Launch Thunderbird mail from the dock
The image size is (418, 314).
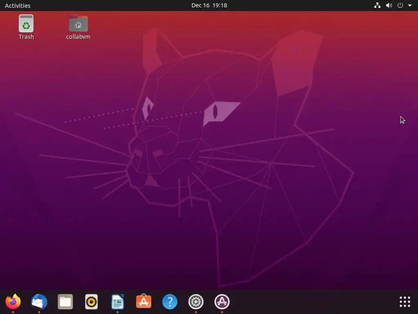pyautogui.click(x=39, y=302)
